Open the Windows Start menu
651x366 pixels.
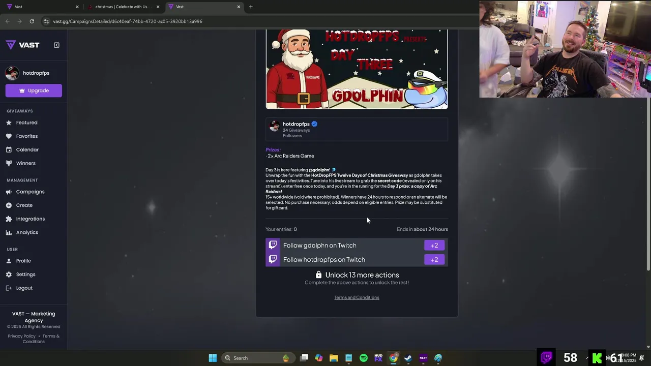click(x=213, y=358)
